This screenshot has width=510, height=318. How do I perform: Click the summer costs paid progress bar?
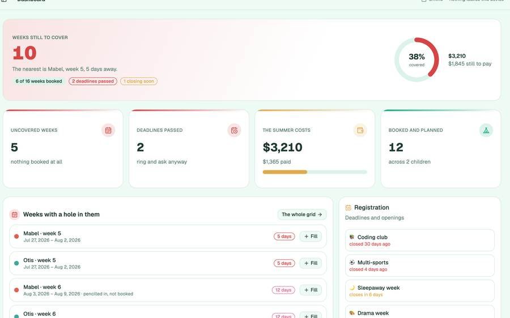(315, 172)
